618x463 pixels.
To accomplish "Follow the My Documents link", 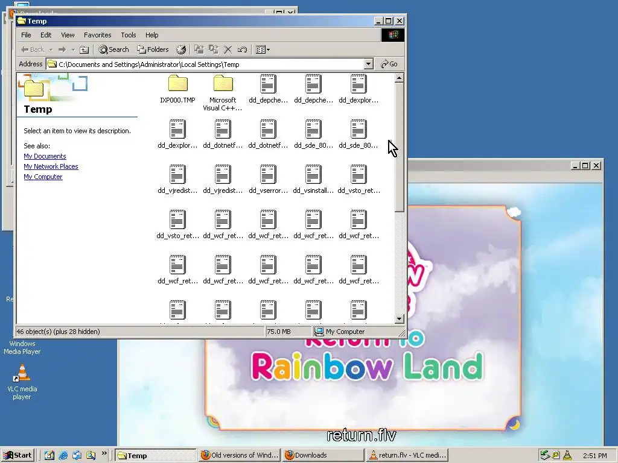I will pyautogui.click(x=45, y=156).
